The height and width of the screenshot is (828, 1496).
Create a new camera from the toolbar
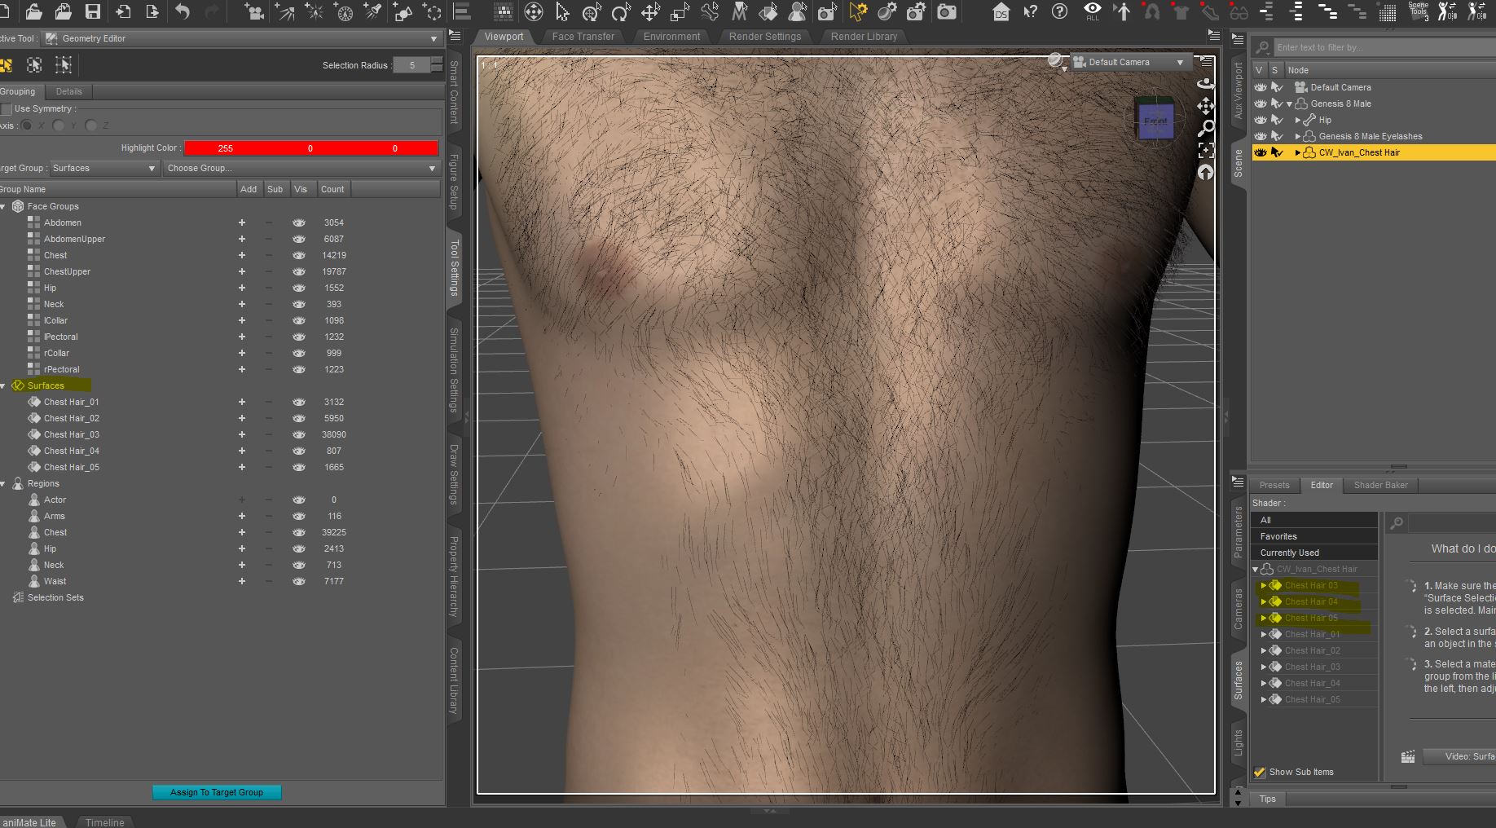(x=254, y=11)
